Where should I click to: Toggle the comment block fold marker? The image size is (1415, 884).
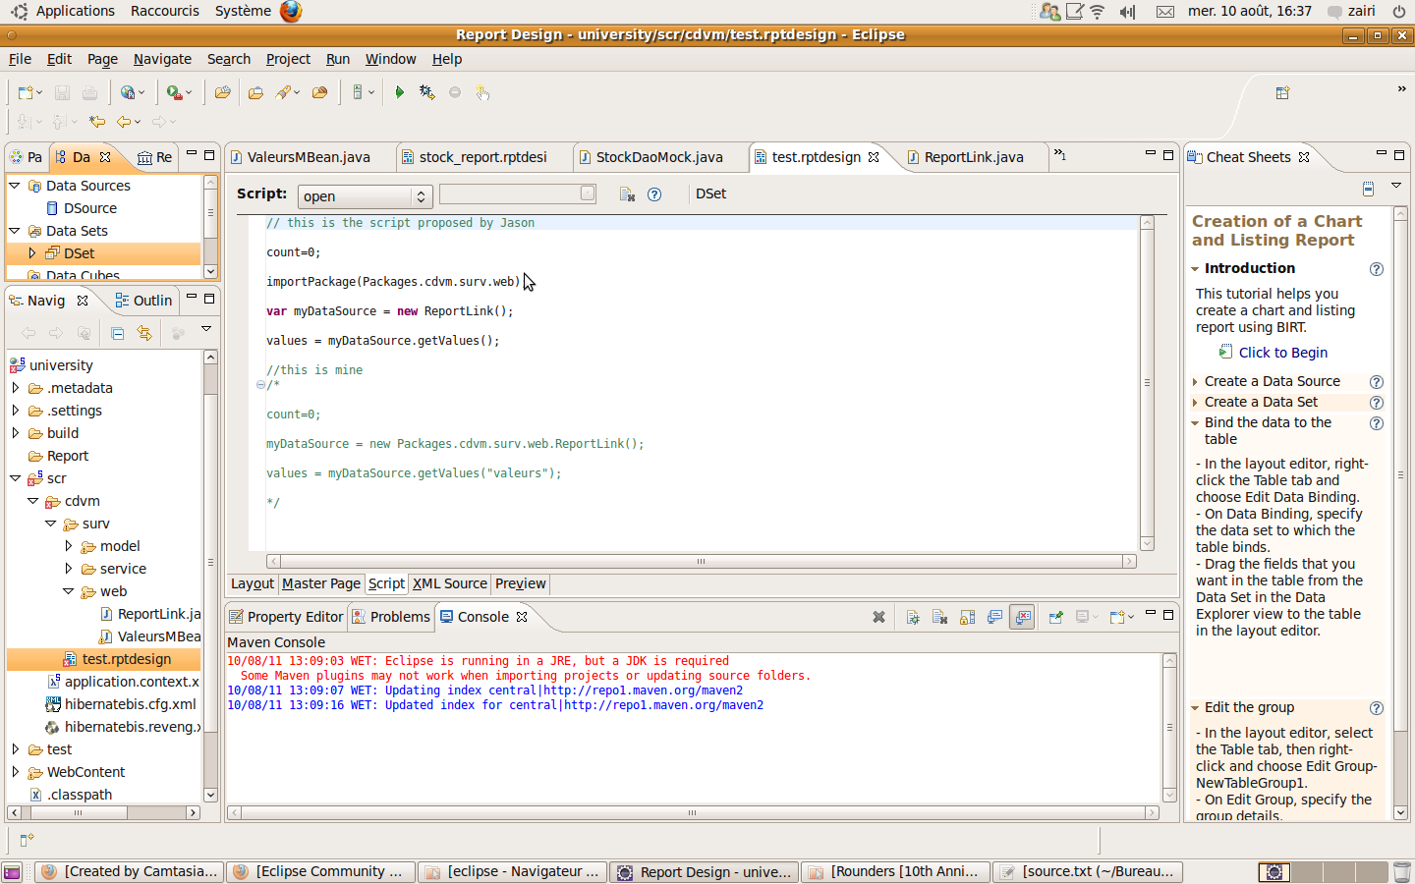(x=260, y=385)
